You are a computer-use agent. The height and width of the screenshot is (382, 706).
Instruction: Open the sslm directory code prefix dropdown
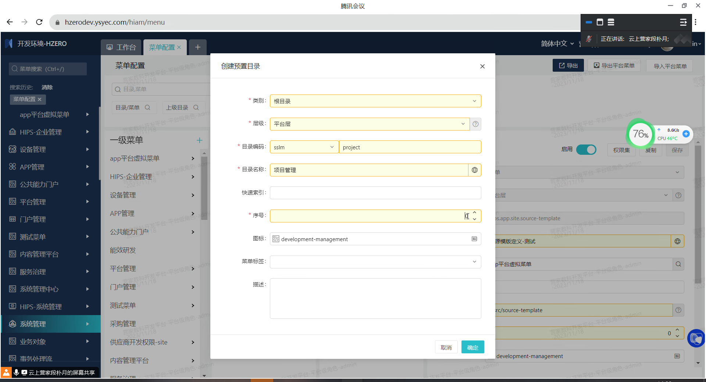click(x=304, y=147)
